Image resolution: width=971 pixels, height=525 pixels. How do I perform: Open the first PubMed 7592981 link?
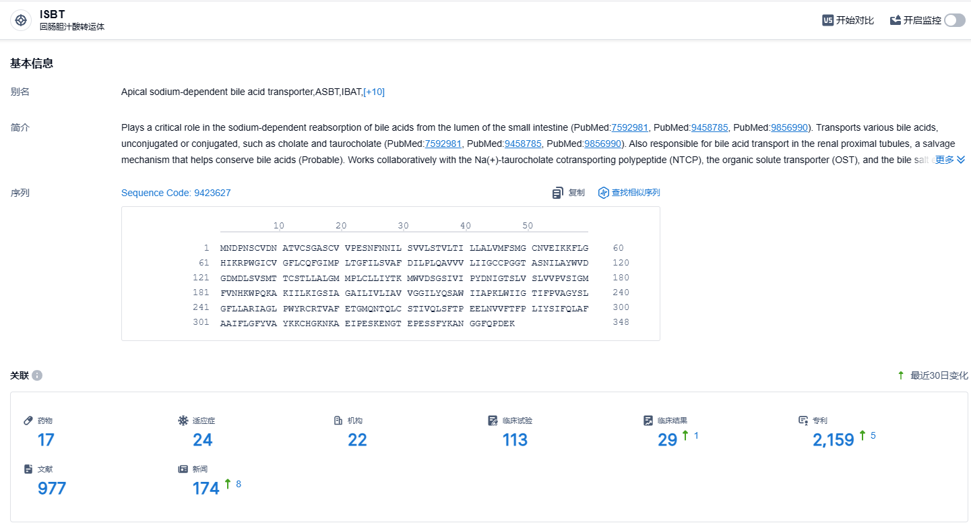point(629,127)
